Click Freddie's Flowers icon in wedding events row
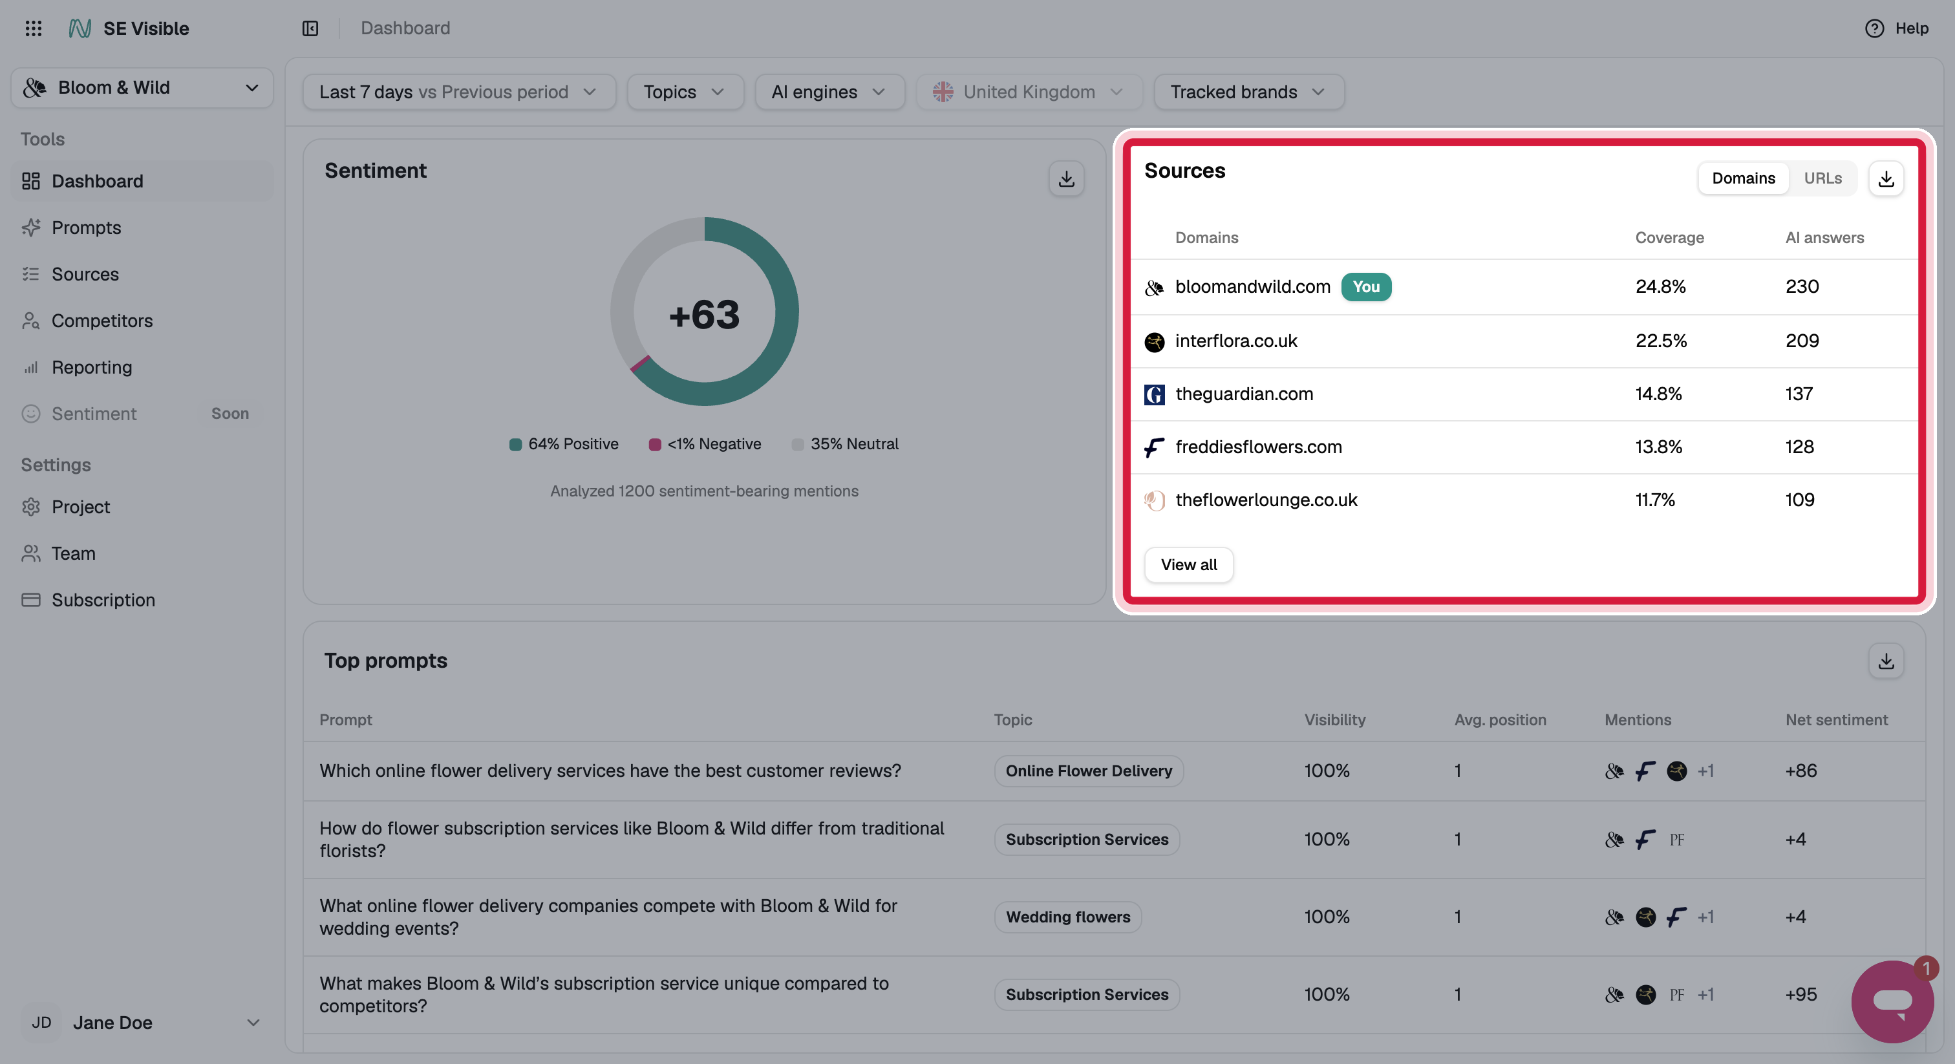 1676,917
